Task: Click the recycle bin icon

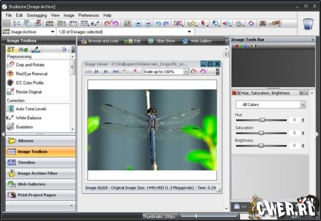Action: 308,24
